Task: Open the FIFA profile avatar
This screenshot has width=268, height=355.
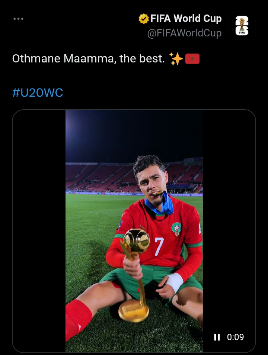Action: click(242, 26)
